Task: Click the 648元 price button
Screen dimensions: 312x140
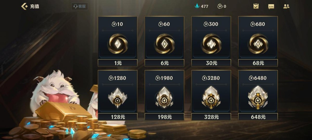Action: click(258, 117)
